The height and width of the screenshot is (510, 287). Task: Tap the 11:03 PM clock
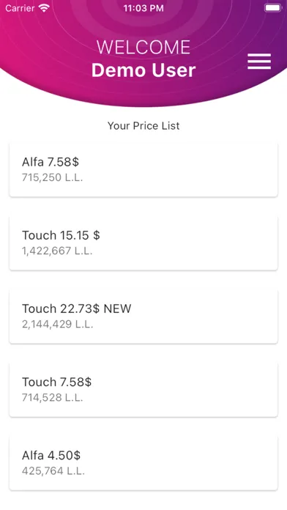143,9
